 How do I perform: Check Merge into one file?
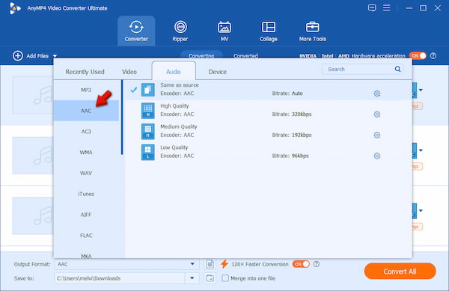point(225,278)
